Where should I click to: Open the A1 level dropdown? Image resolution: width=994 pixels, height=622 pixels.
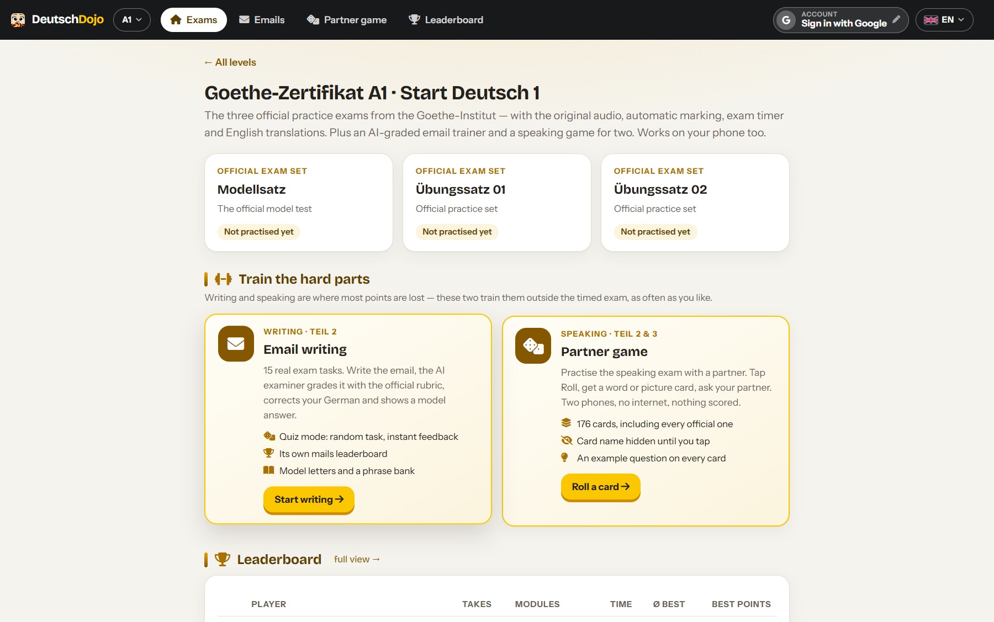132,20
